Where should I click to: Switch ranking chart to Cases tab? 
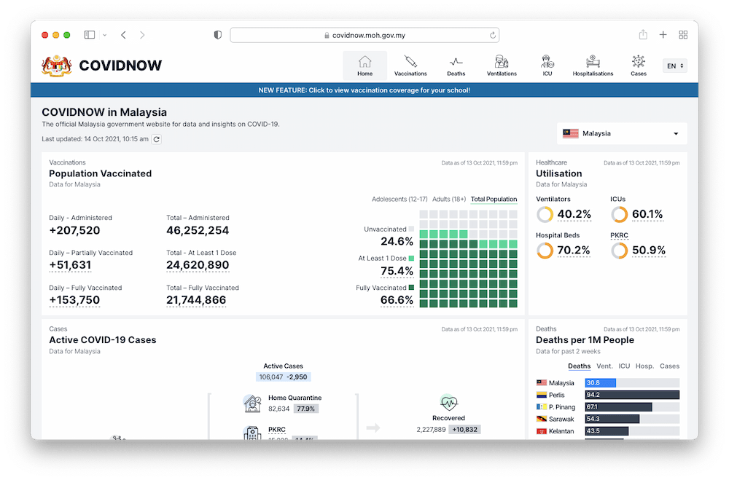669,366
